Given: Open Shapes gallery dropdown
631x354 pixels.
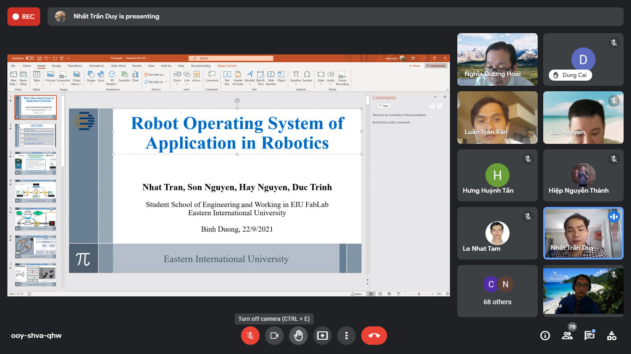Looking at the screenshot, I should tap(91, 77).
